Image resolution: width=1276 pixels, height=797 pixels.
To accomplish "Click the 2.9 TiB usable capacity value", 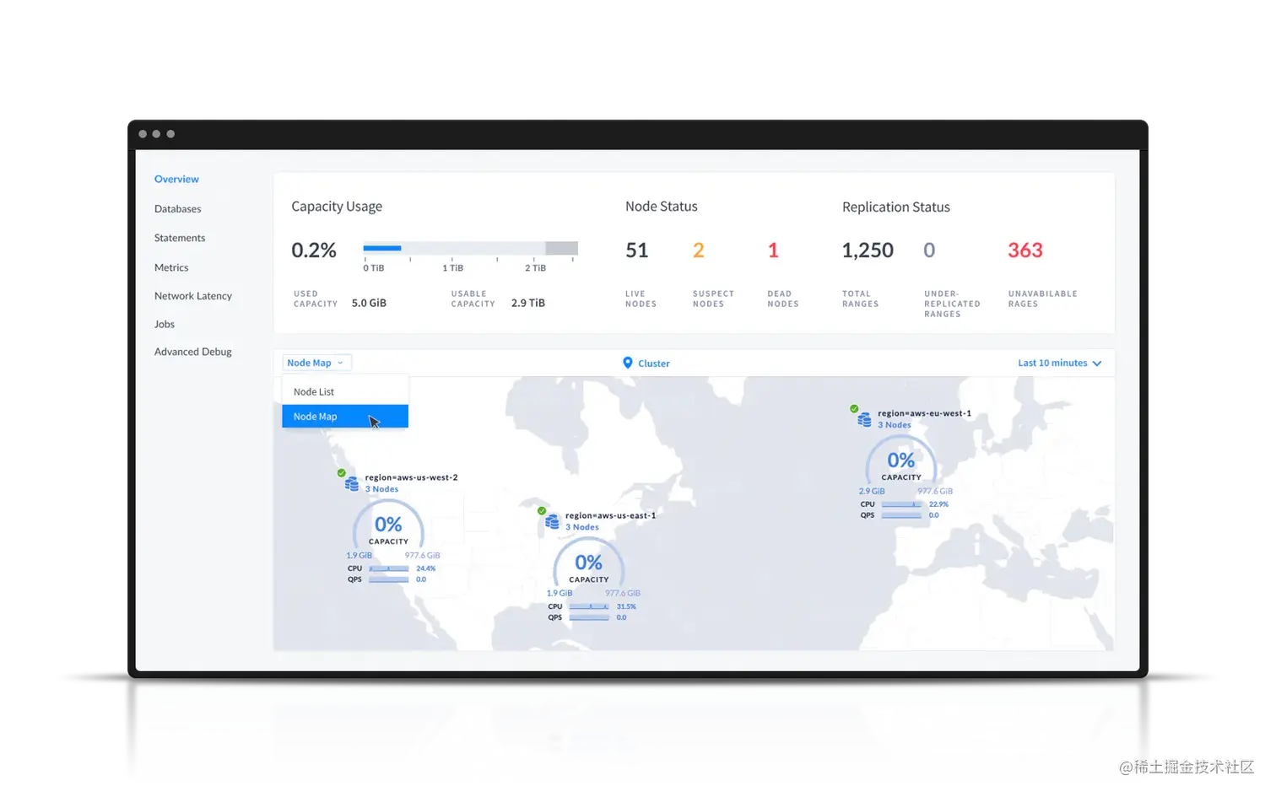I will tap(528, 303).
